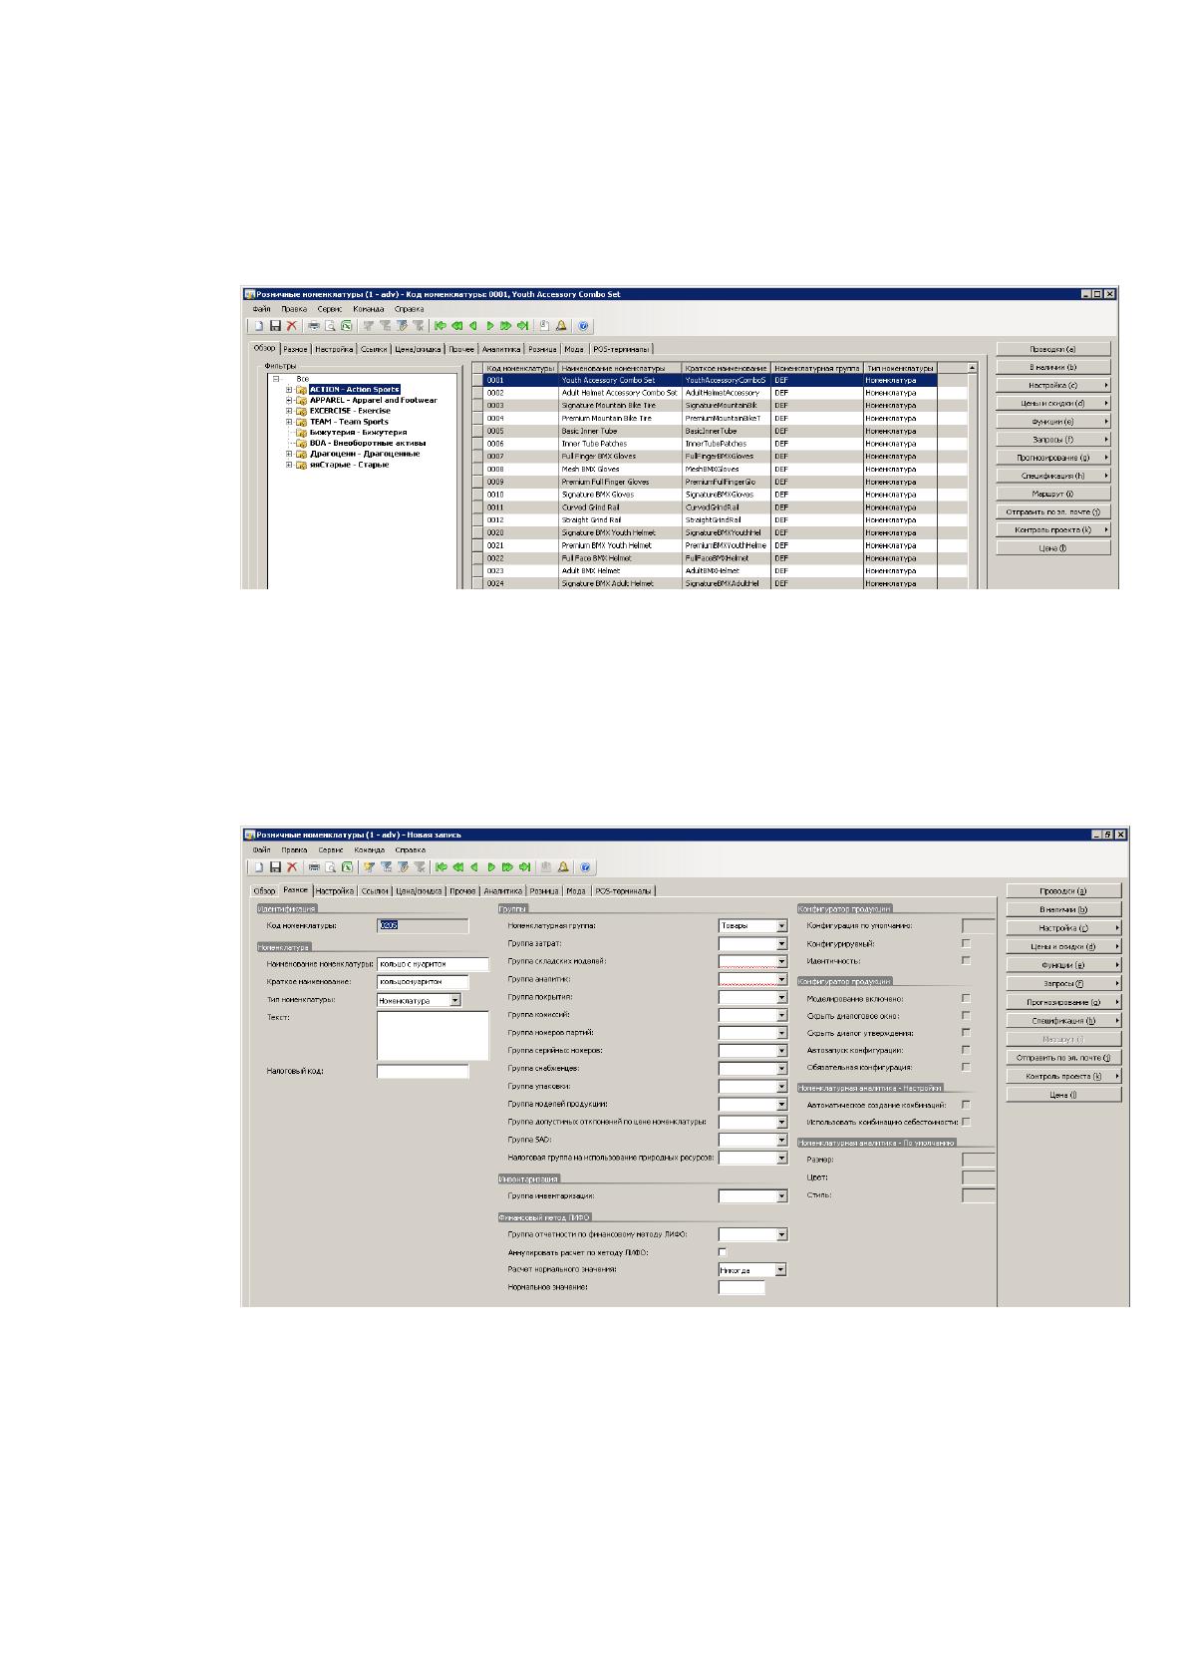The width and height of the screenshot is (1186, 1679).
Task: Click alert bell icon in Youth Accessory window
Action: point(562,326)
